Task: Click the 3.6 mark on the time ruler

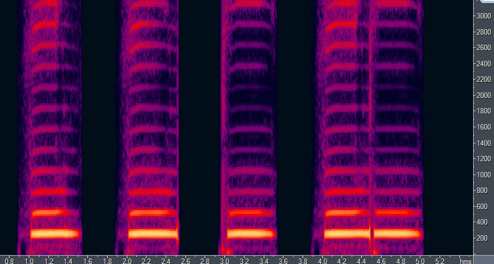Action: (283, 261)
